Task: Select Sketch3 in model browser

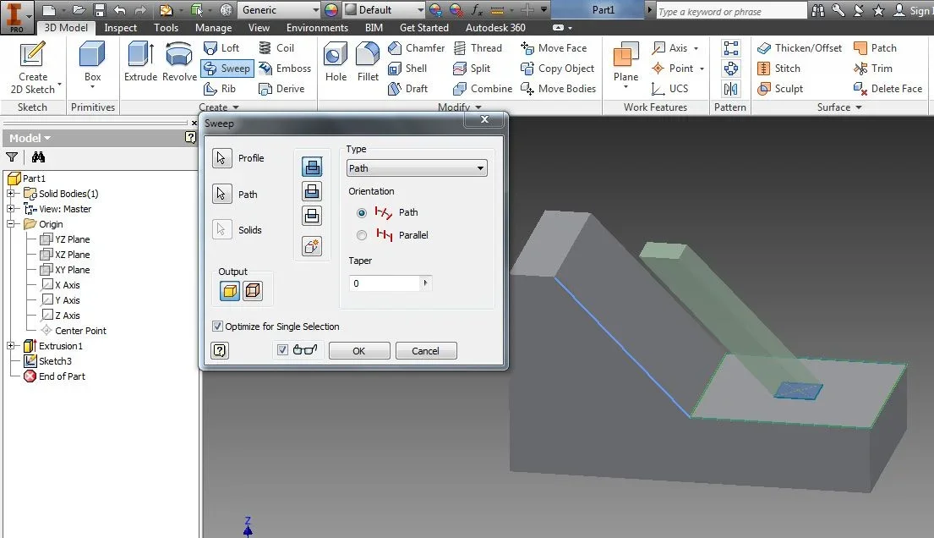Action: click(55, 361)
